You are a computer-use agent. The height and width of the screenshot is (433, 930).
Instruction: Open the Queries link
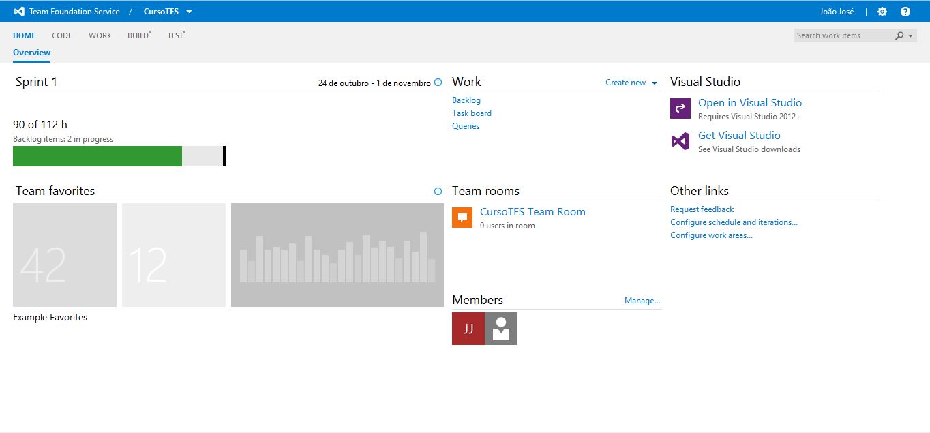[466, 126]
